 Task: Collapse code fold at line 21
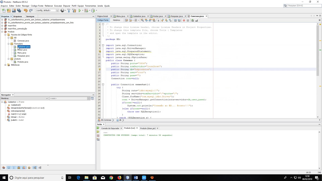click(x=103, y=84)
